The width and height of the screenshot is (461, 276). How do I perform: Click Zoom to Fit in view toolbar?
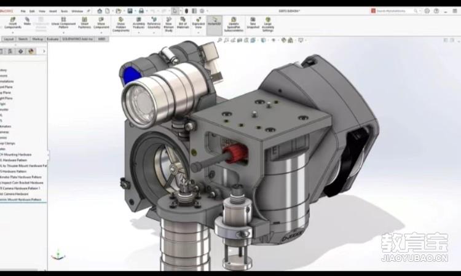tap(219, 41)
